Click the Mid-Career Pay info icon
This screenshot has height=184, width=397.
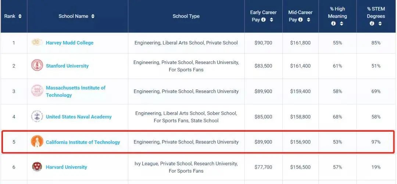click(300, 20)
